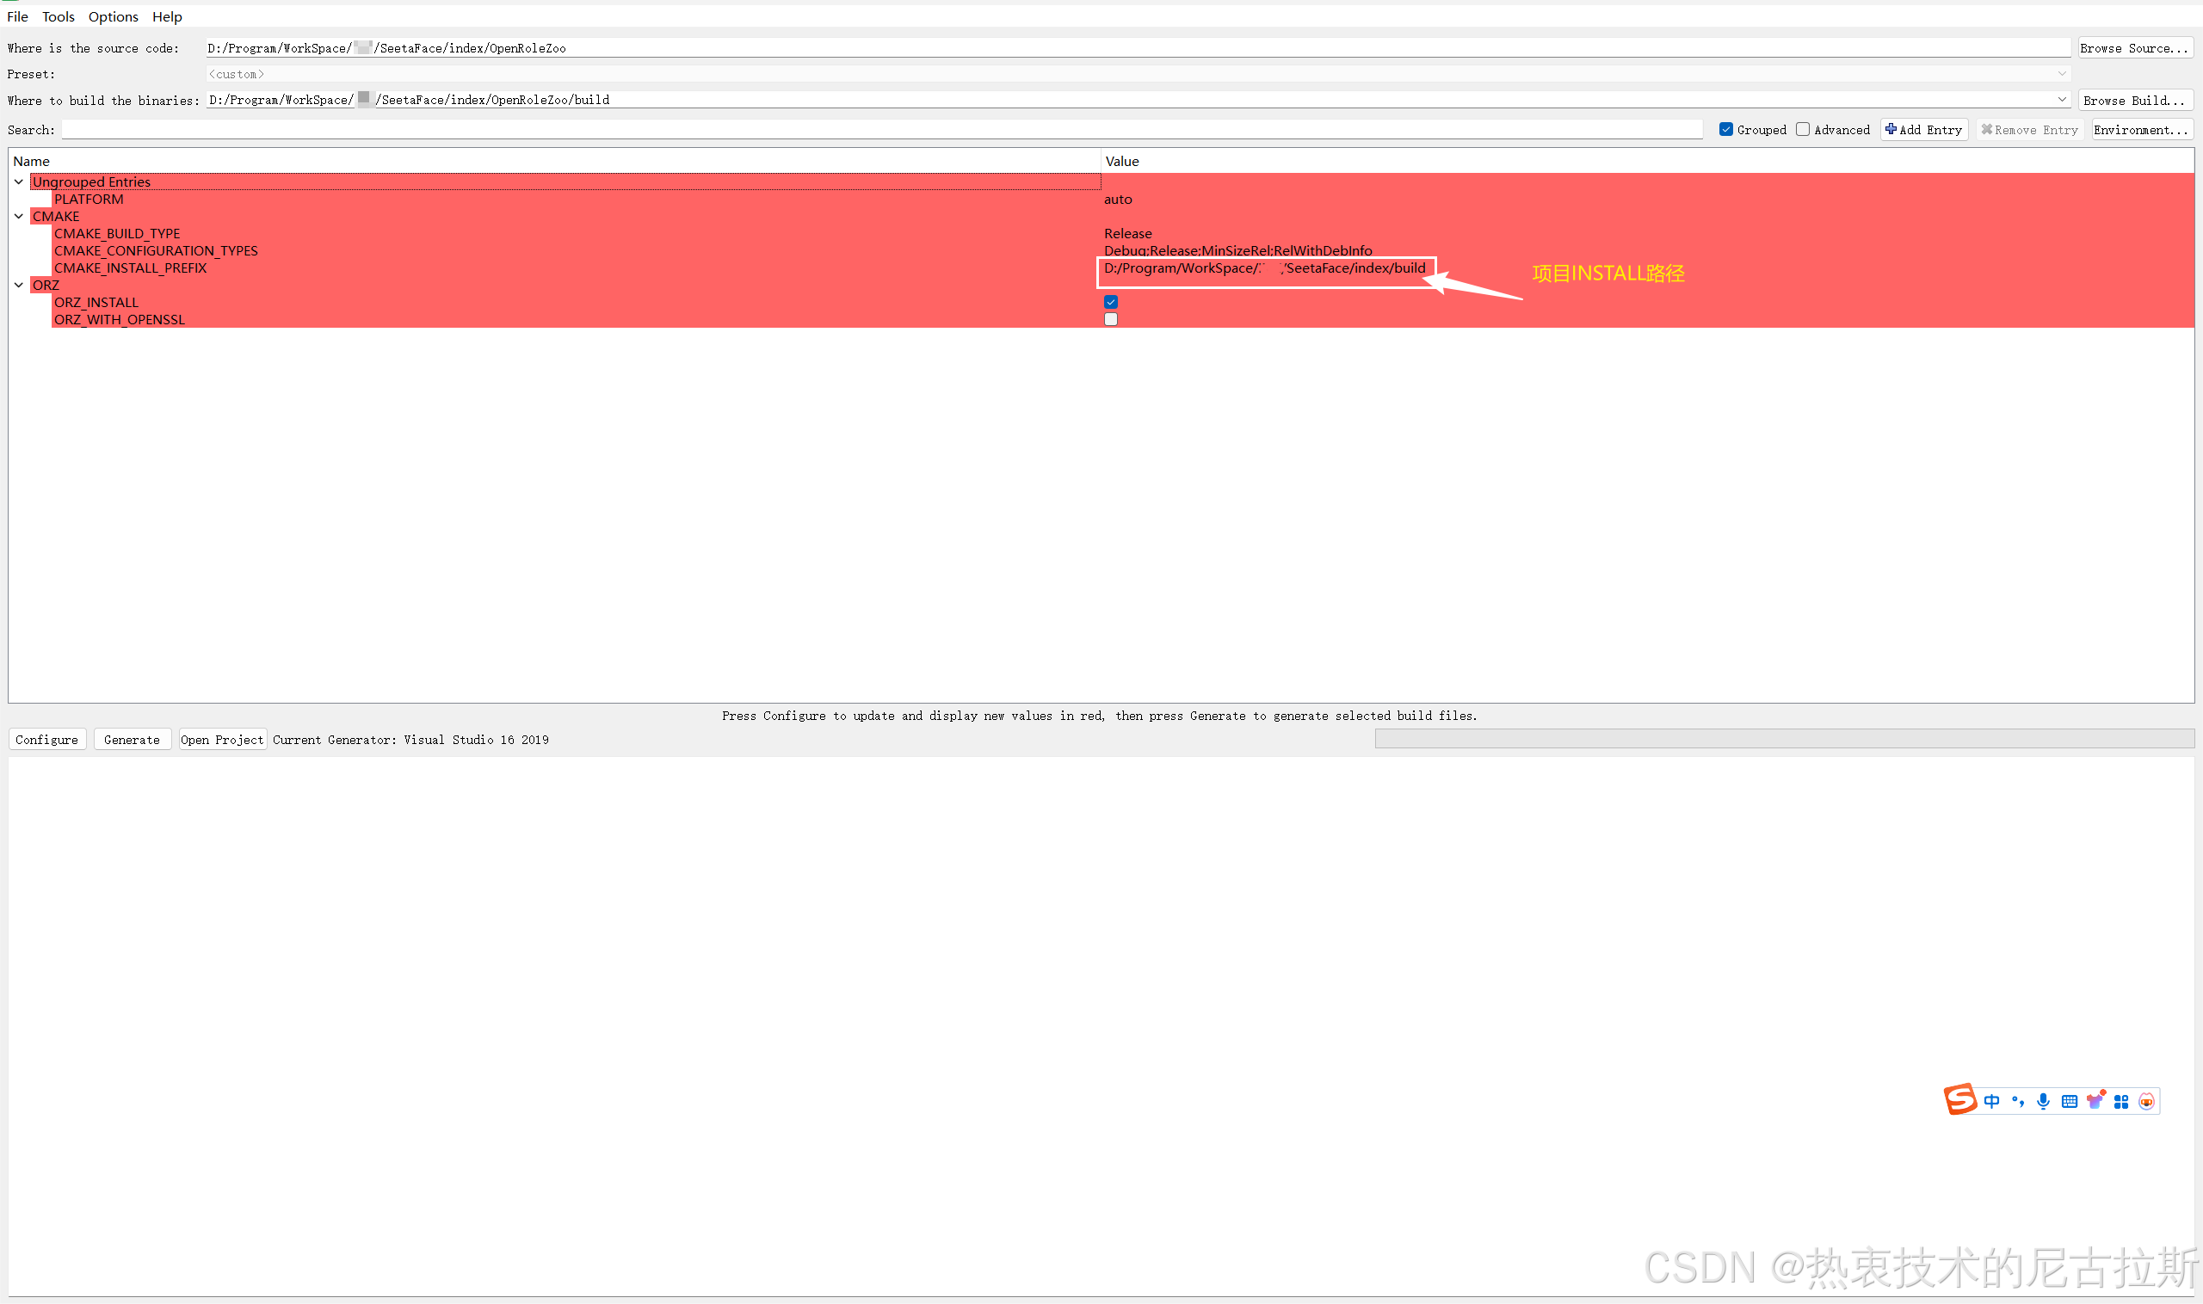Collapse the CMAKE group

[18, 216]
